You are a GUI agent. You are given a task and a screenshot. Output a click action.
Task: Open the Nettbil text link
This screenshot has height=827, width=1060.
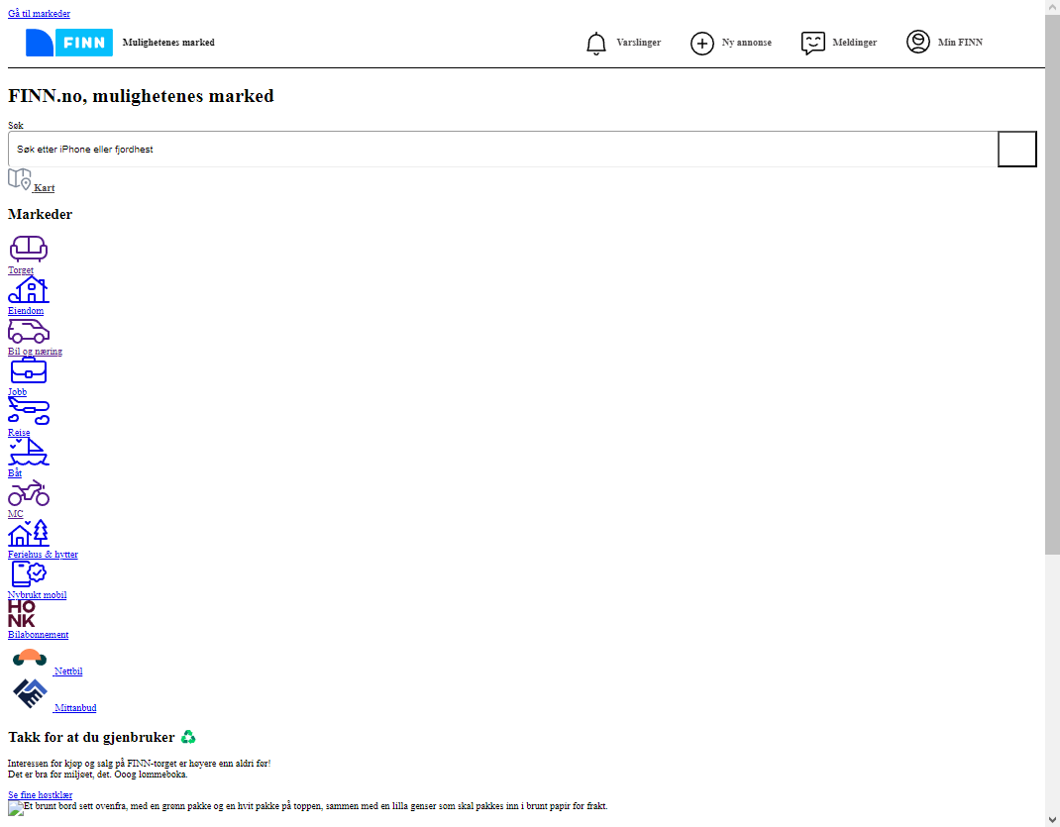tap(68, 672)
